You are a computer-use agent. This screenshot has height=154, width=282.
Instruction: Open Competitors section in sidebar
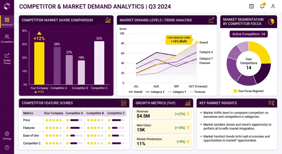[x=7, y=39]
